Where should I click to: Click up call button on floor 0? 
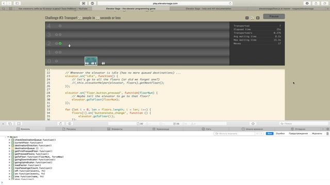(x=56, y=61)
